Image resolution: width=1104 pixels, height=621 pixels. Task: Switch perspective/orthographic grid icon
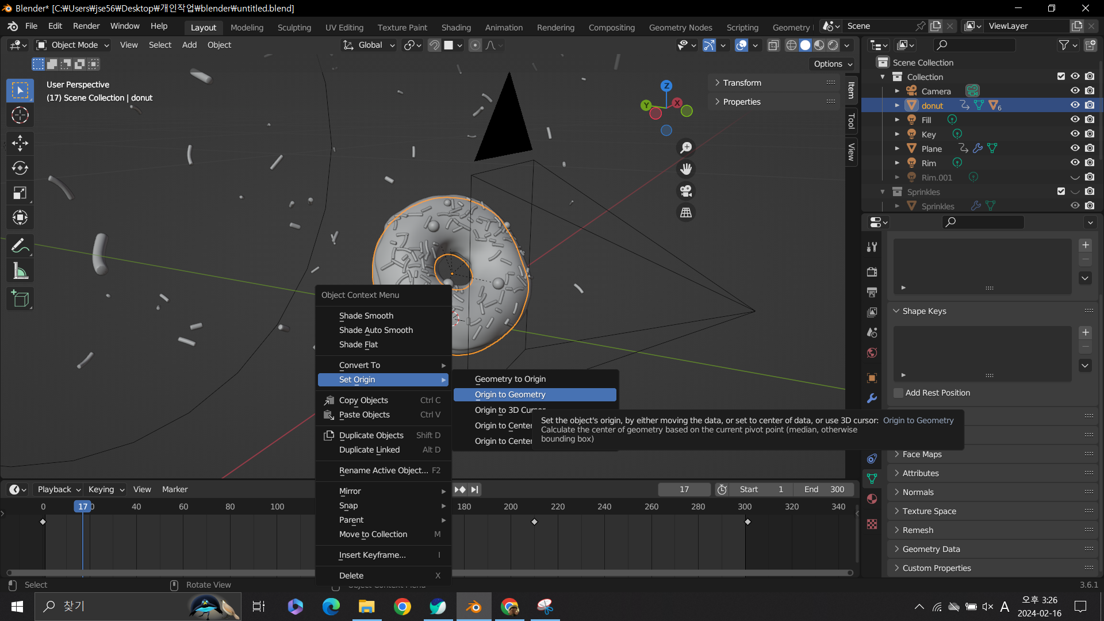[x=686, y=213]
